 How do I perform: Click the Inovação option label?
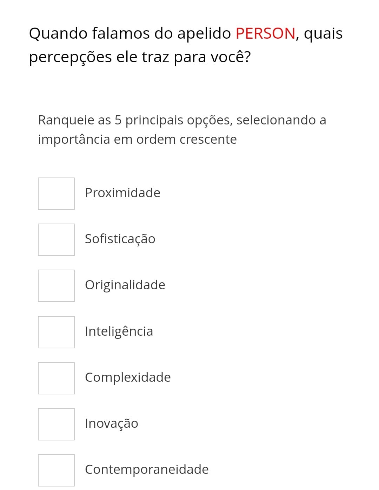click(x=112, y=424)
